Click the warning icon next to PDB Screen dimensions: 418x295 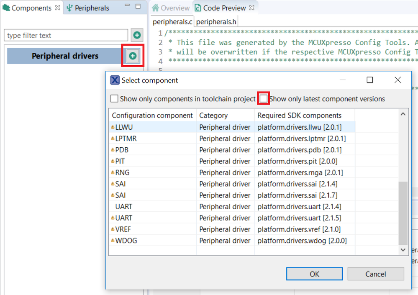113,150
